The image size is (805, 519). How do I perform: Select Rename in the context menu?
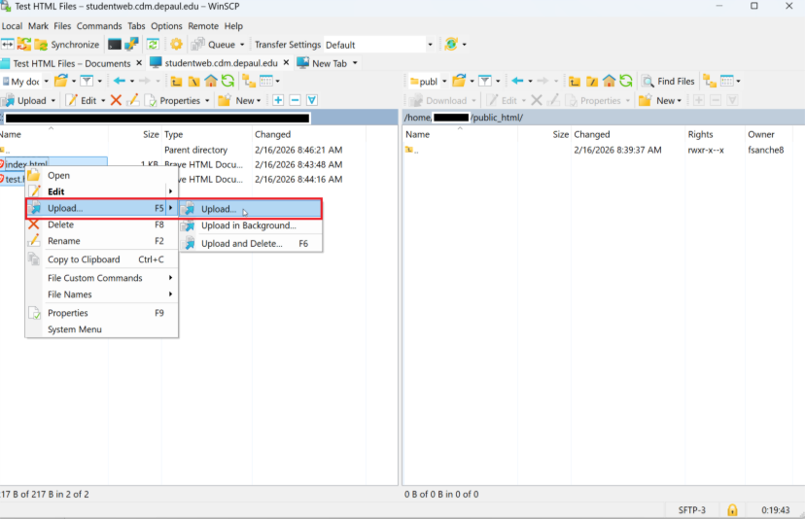(x=64, y=241)
